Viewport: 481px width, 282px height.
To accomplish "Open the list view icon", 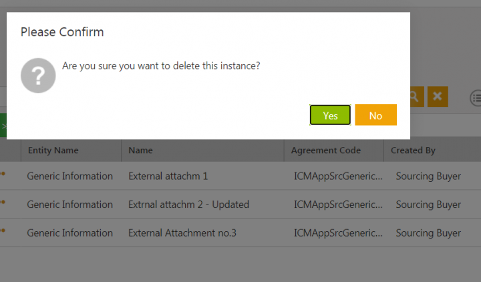I will click(x=476, y=98).
